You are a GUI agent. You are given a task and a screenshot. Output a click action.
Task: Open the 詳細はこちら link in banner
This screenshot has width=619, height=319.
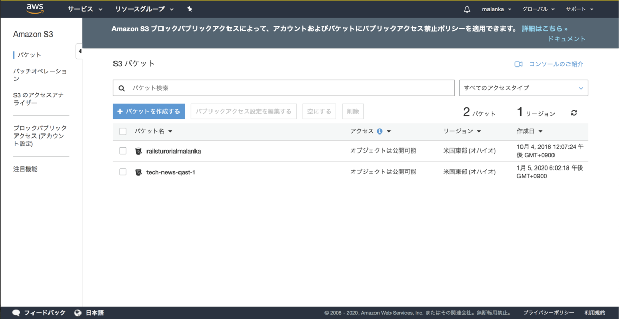tap(545, 29)
